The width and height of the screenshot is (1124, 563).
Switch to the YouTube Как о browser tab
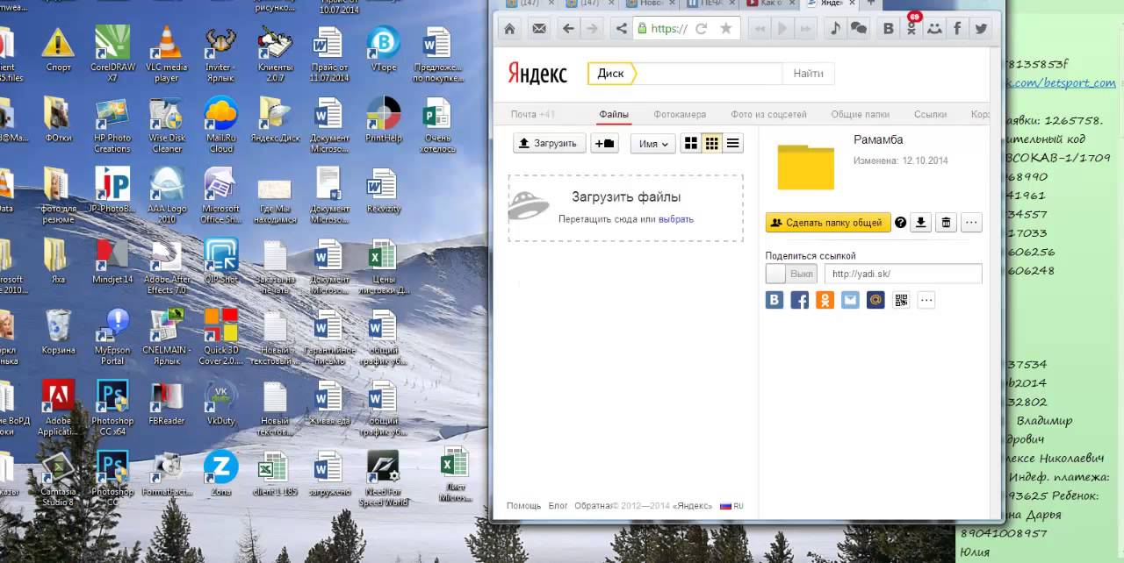coord(770,4)
